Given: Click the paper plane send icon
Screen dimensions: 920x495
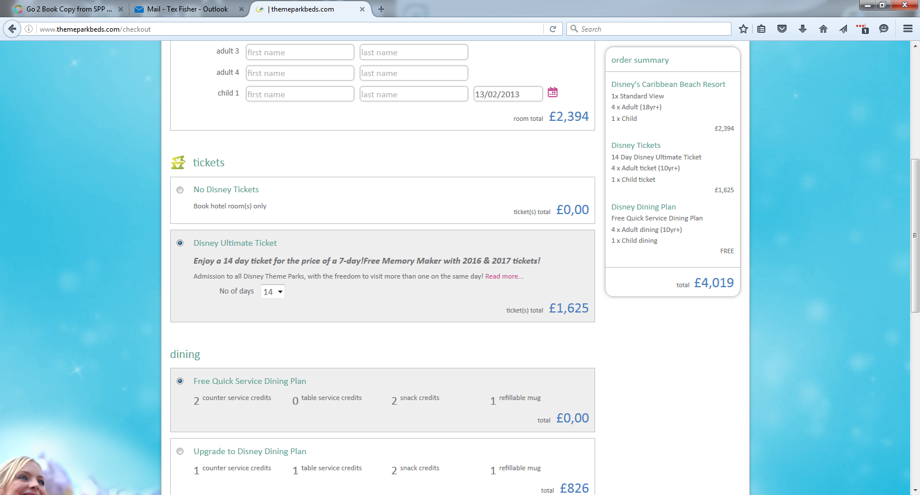Looking at the screenshot, I should [x=844, y=29].
